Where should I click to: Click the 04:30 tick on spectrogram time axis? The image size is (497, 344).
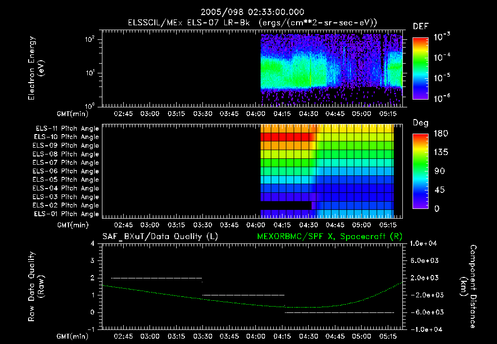[x=308, y=114]
